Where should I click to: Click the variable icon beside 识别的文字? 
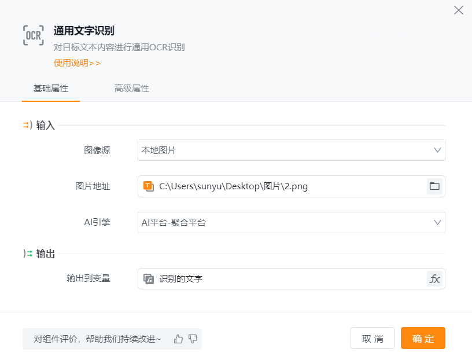pyautogui.click(x=148, y=279)
